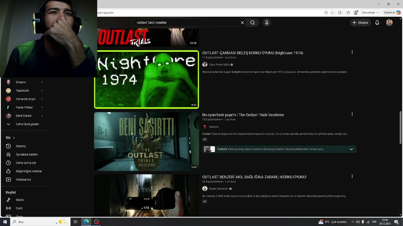Screen dimensions: 403x226
Task: Click the OBS Studio taskbar icon
Action: click(x=97, y=222)
